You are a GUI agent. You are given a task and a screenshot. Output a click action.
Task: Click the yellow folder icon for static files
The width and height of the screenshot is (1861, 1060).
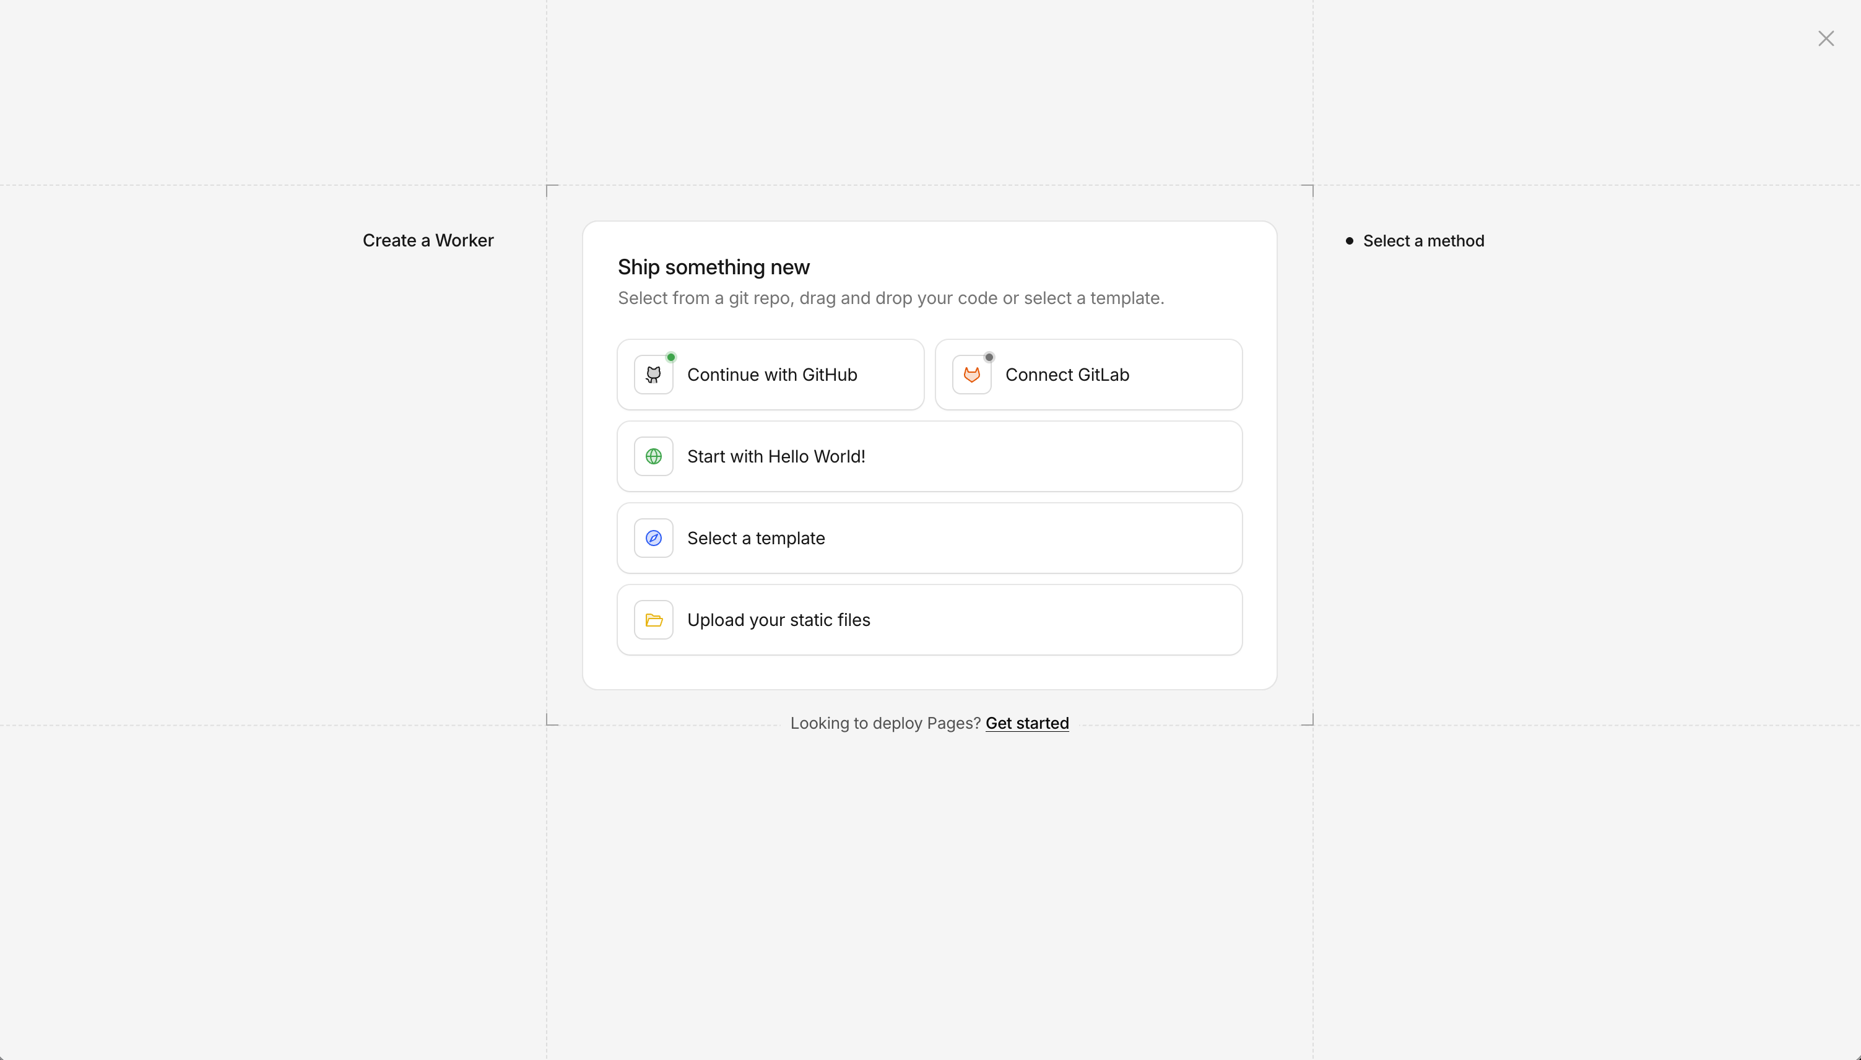(x=653, y=620)
